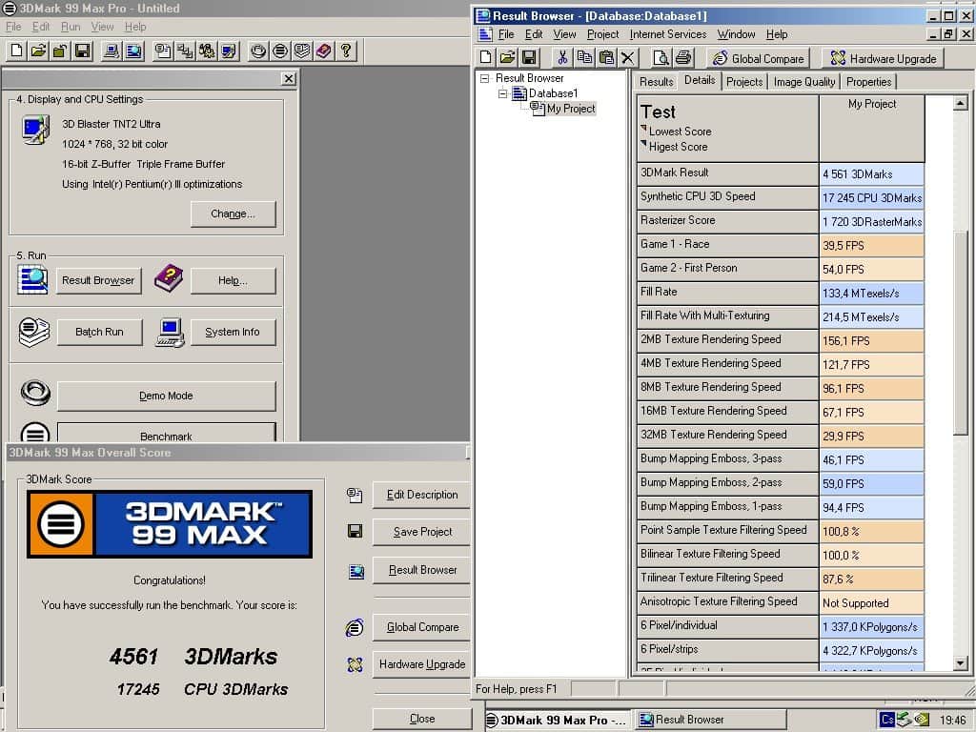Open the Internet Services menu
The height and width of the screenshot is (732, 976).
coord(668,34)
